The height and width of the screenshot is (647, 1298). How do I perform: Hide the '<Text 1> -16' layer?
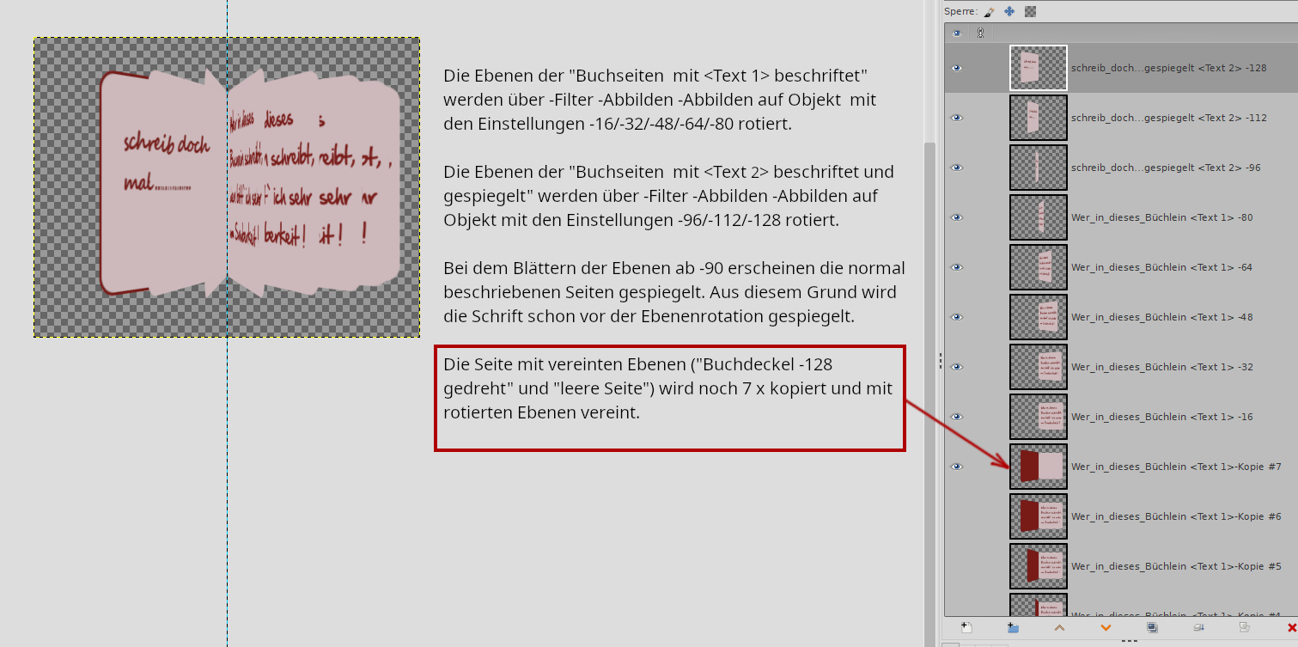click(x=956, y=417)
